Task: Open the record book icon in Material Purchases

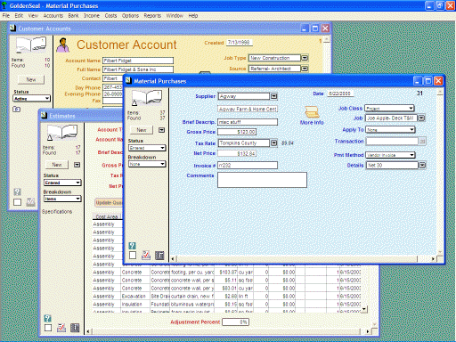Action: [147, 98]
